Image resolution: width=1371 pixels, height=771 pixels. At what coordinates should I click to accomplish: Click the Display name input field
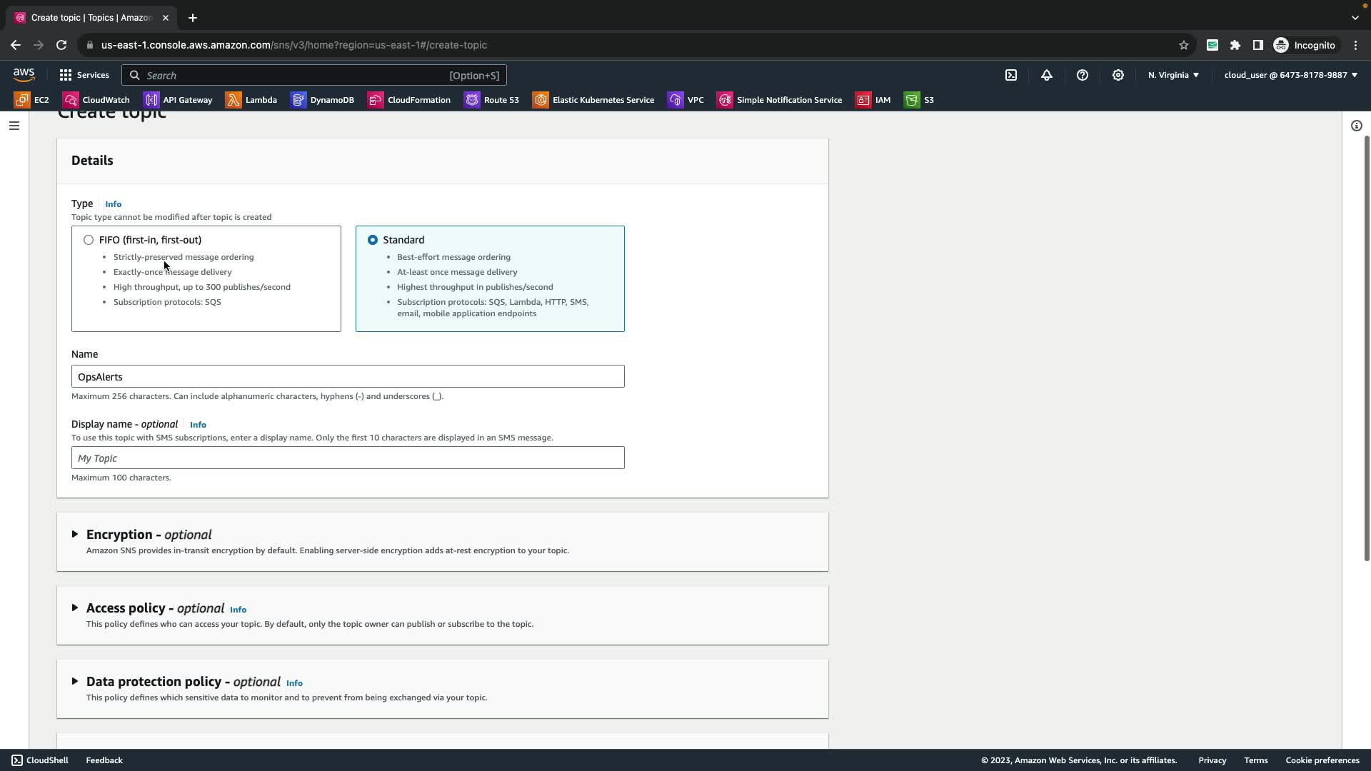(348, 458)
